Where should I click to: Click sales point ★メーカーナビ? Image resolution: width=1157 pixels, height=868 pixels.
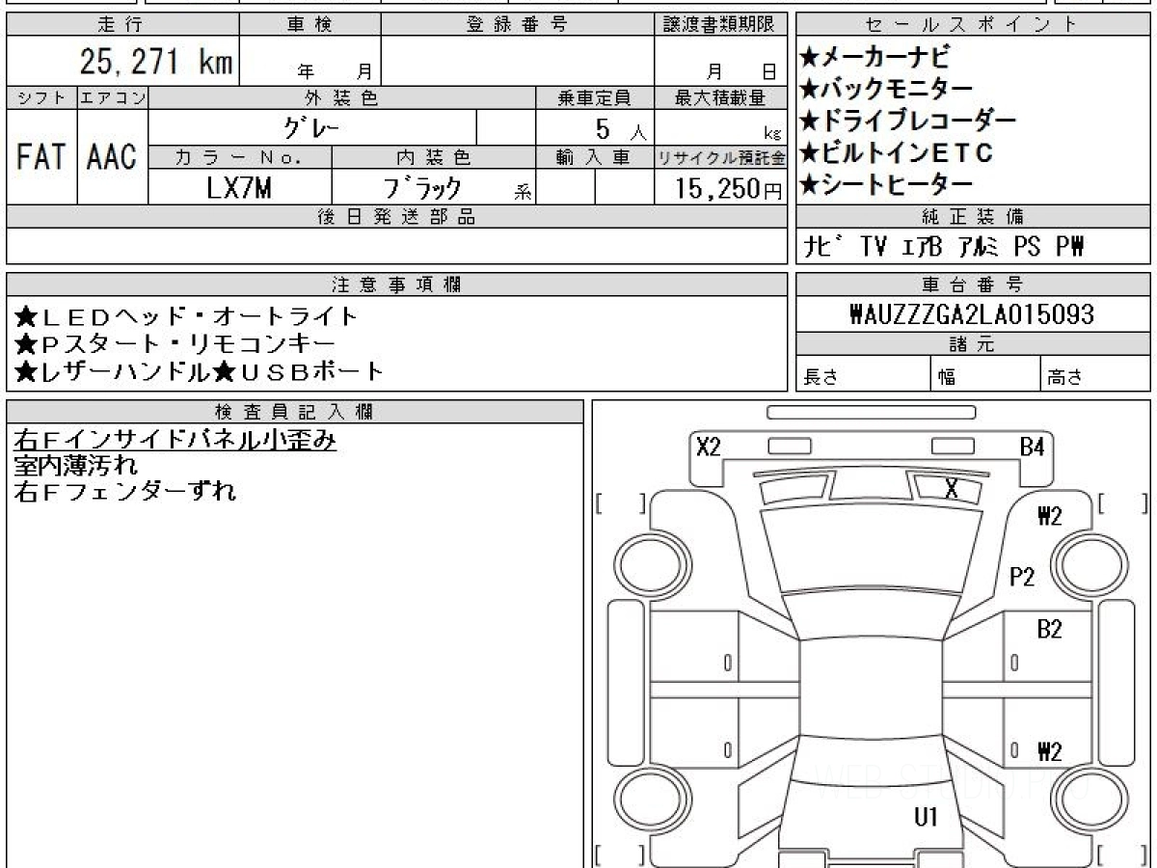coord(875,55)
